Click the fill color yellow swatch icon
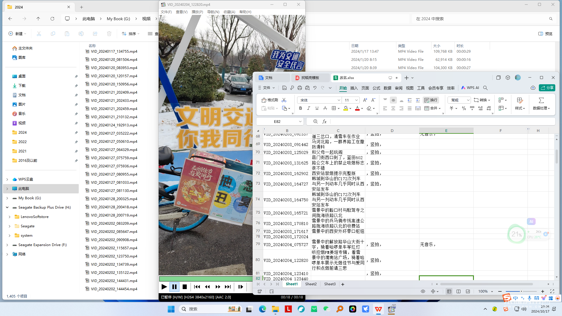The image size is (562, 316). click(346, 108)
